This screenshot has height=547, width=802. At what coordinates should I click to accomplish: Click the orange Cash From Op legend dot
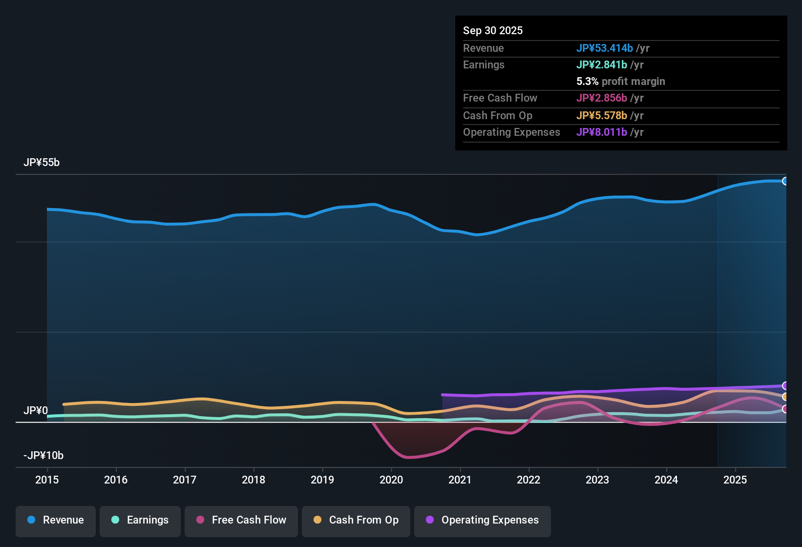tap(317, 520)
